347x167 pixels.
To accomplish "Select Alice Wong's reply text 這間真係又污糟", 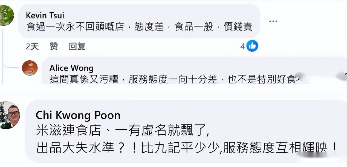I will tap(84, 79).
